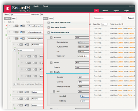Click the green plus below the Informação organizacional row
The width and height of the screenshot is (138, 111).
(6, 29)
